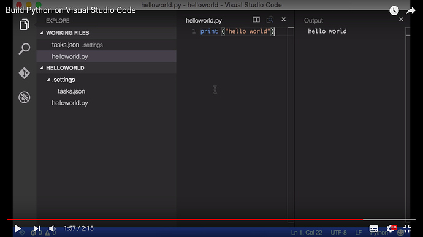Click the video Share arrow icon

tap(411, 11)
